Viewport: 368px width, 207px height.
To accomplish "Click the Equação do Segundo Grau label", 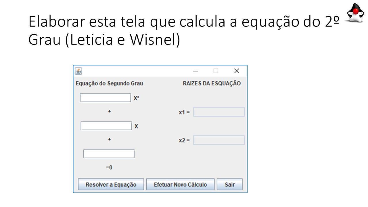I will point(109,84).
